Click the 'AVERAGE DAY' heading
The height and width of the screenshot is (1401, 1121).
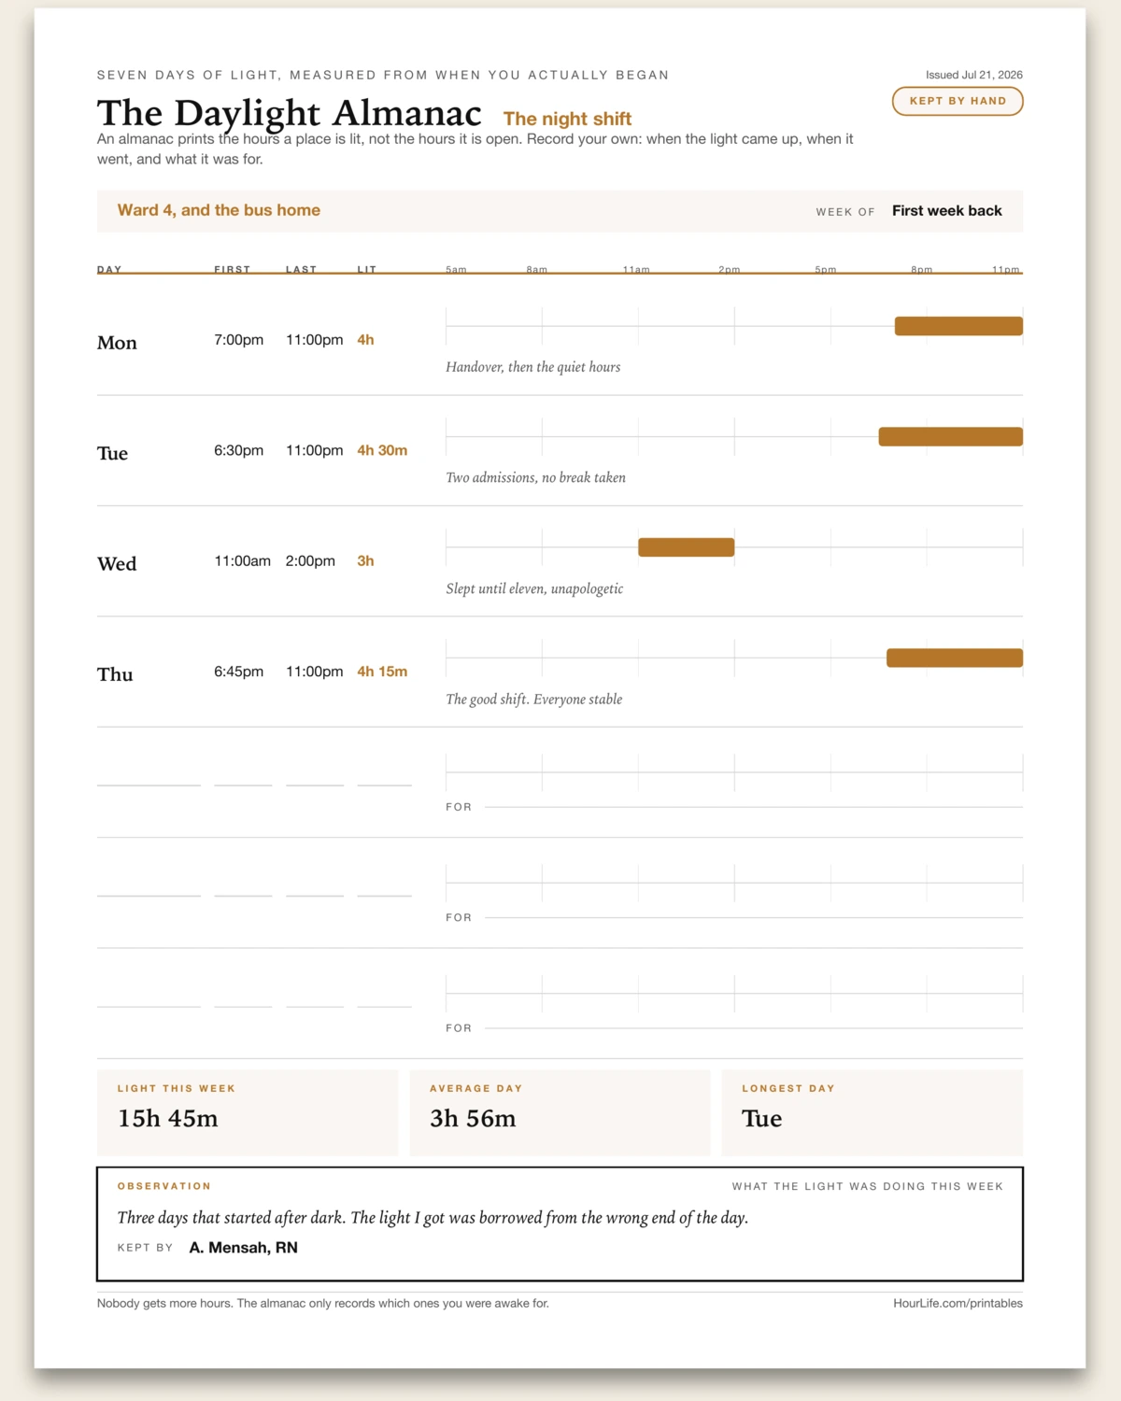476,1088
